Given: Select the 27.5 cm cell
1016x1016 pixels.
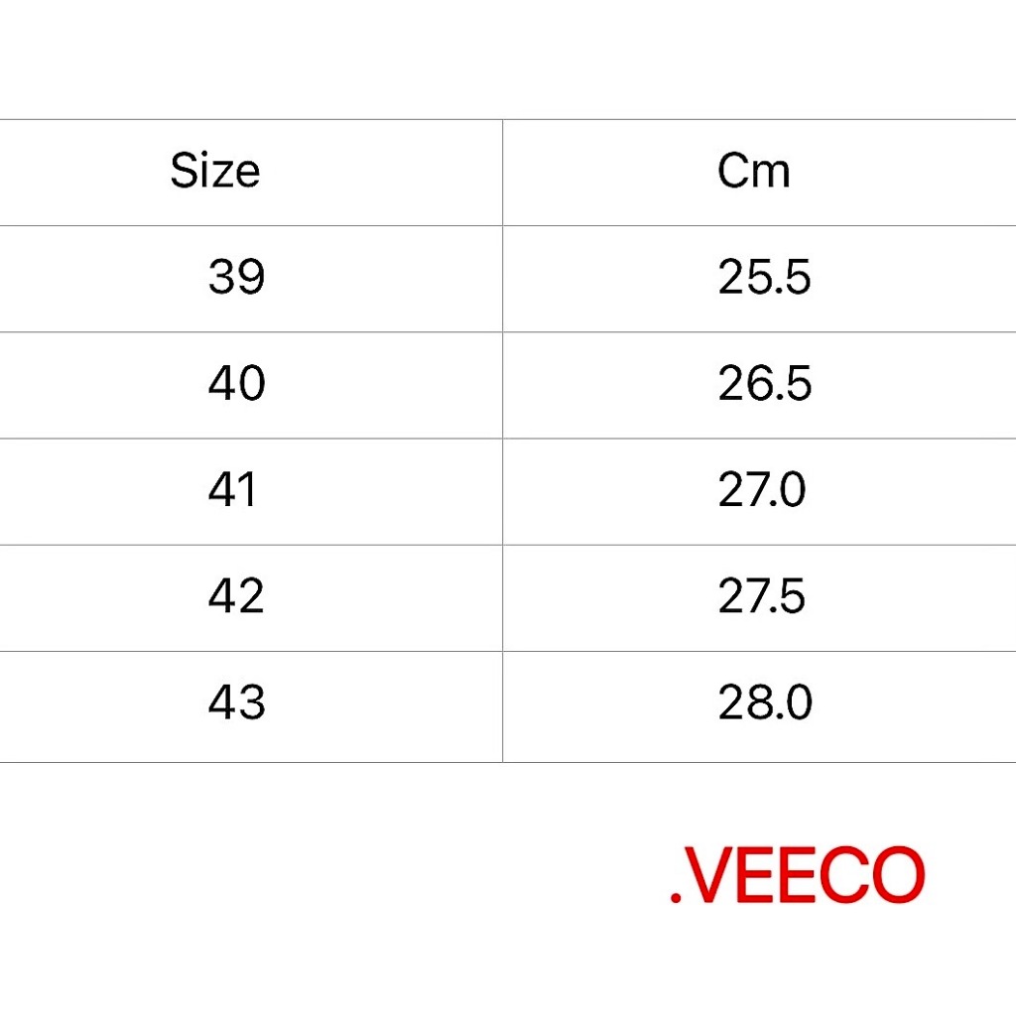Looking at the screenshot, I should 761,596.
